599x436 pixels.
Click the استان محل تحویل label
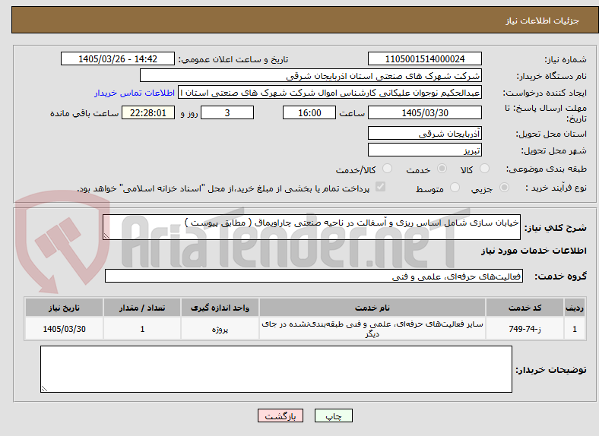(x=551, y=134)
